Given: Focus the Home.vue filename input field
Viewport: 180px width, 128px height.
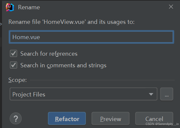Looking at the screenshot, I should click(91, 37).
